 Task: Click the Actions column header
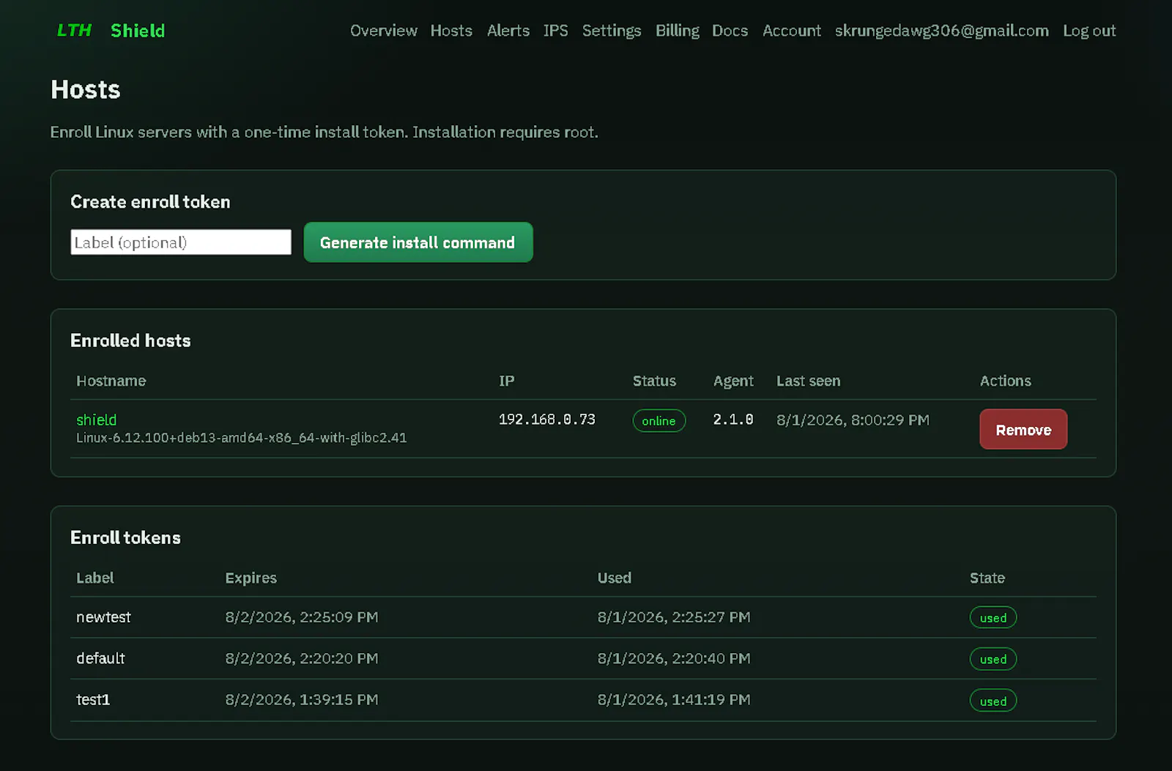(x=1006, y=381)
